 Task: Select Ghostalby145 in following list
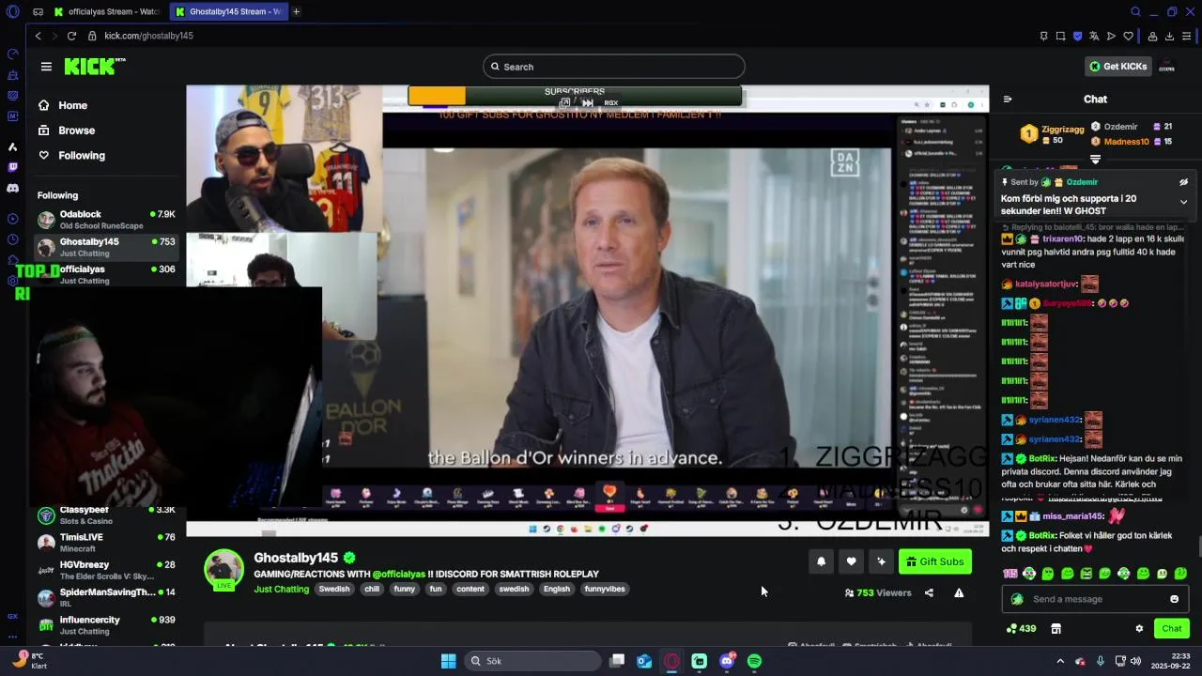(106, 247)
